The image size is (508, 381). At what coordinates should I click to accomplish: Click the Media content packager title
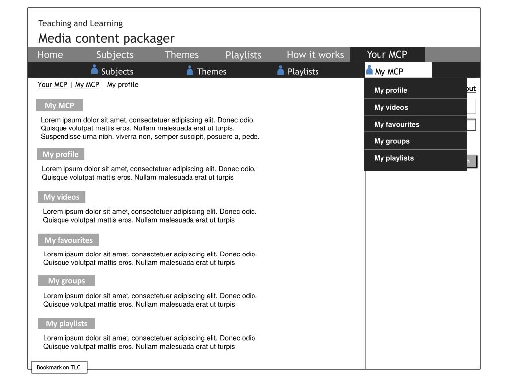tap(106, 38)
